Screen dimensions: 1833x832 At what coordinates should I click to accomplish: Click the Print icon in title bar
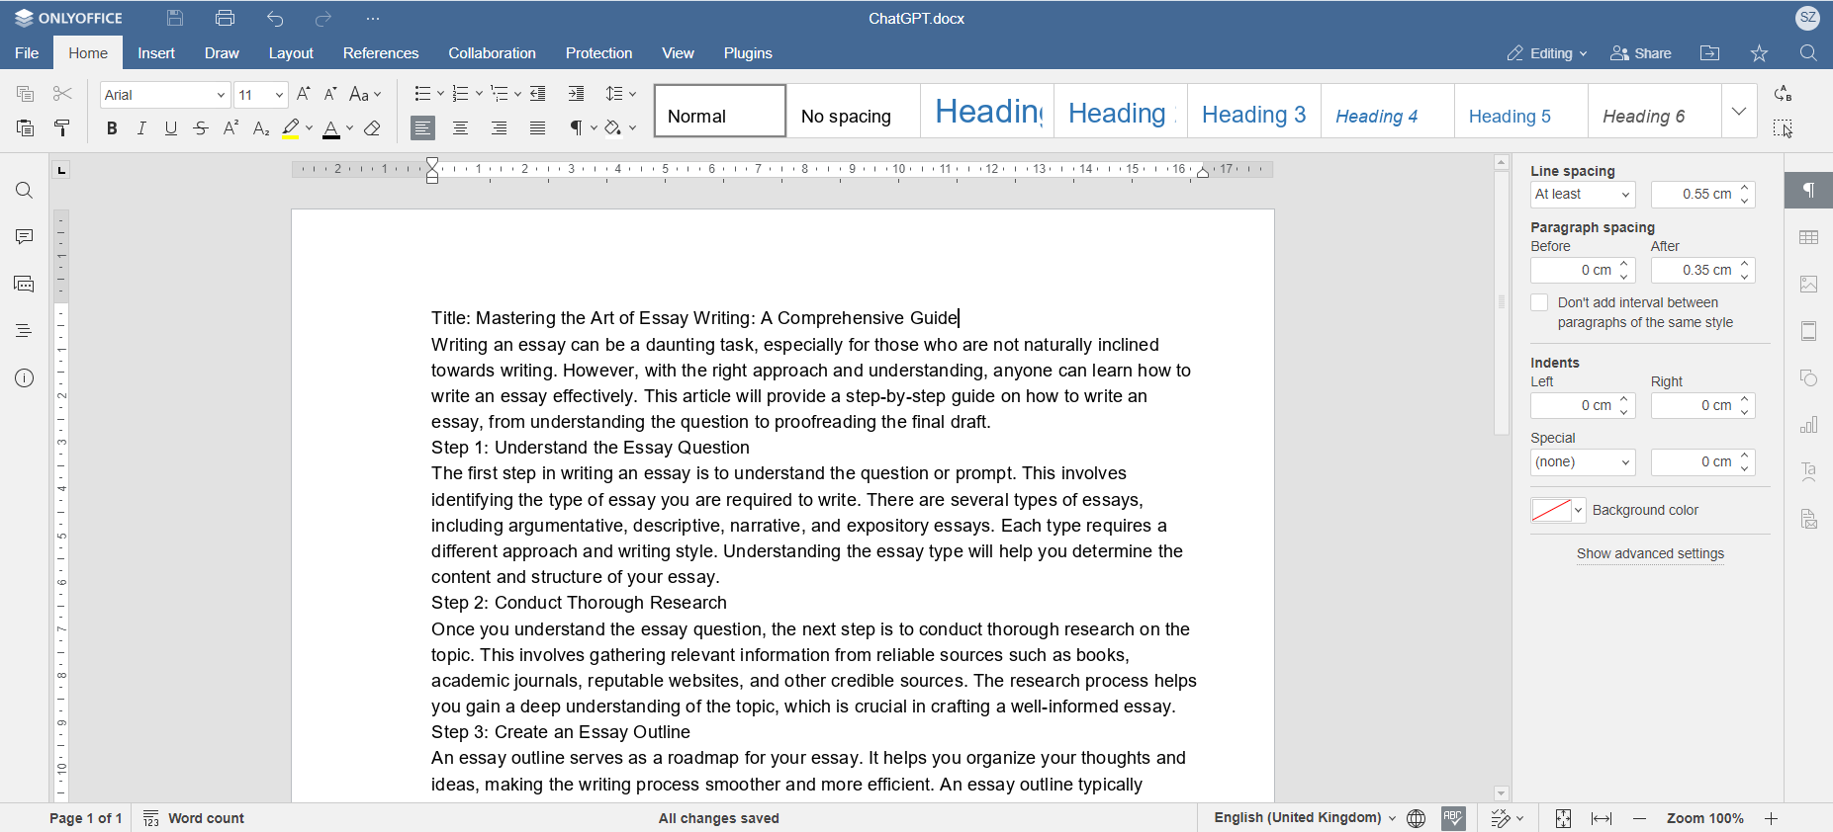click(226, 18)
